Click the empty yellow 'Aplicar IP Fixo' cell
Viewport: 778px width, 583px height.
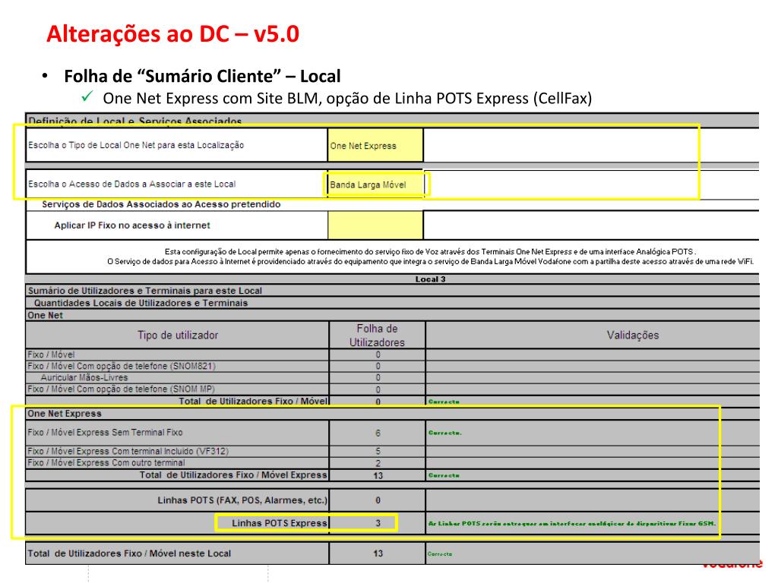pyautogui.click(x=375, y=225)
